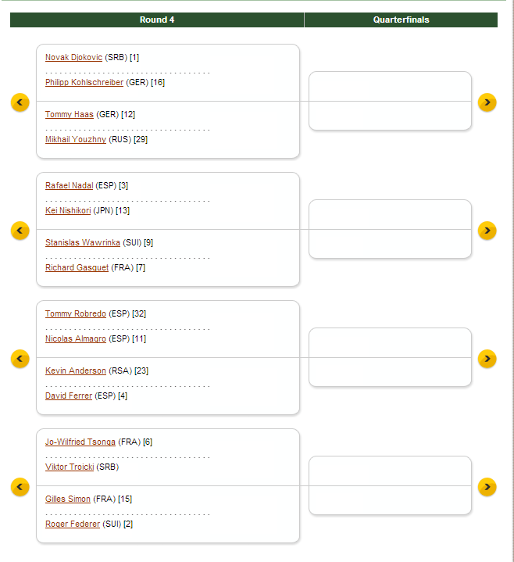
Task: Click the empty first quarterfinal match box
Action: pos(390,101)
